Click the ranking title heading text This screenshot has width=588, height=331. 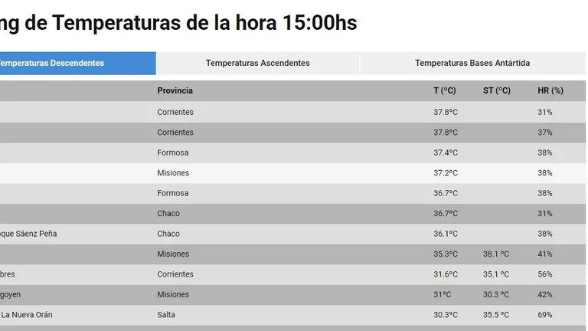[x=178, y=23]
